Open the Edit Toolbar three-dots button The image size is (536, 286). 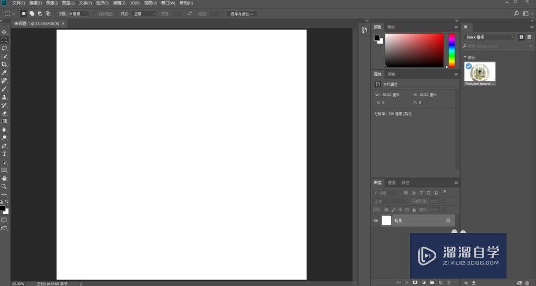4,194
